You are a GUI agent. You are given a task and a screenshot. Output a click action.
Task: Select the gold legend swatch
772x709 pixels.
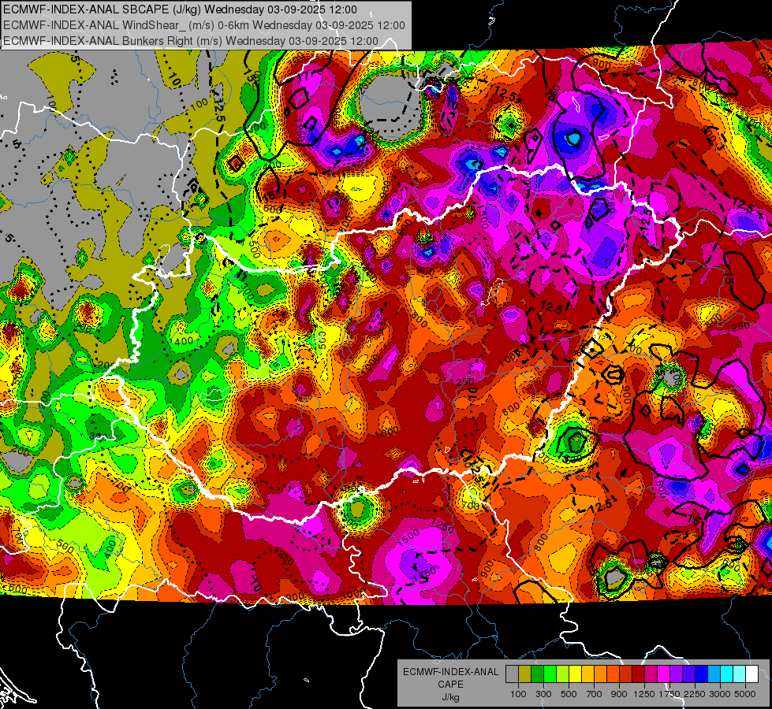[x=587, y=674]
